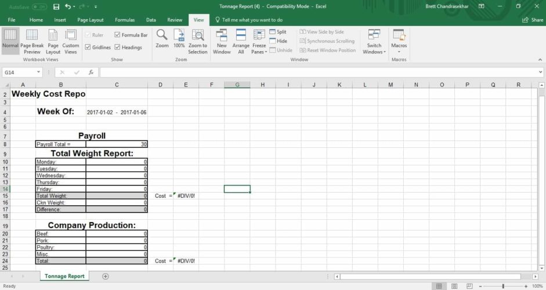The image size is (546, 290).
Task: Click the Save icon in title bar
Action: pos(56,6)
